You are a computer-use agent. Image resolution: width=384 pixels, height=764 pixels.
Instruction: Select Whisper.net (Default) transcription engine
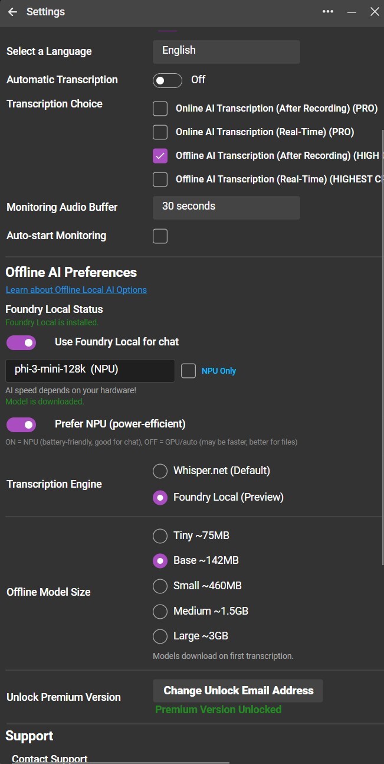click(160, 471)
